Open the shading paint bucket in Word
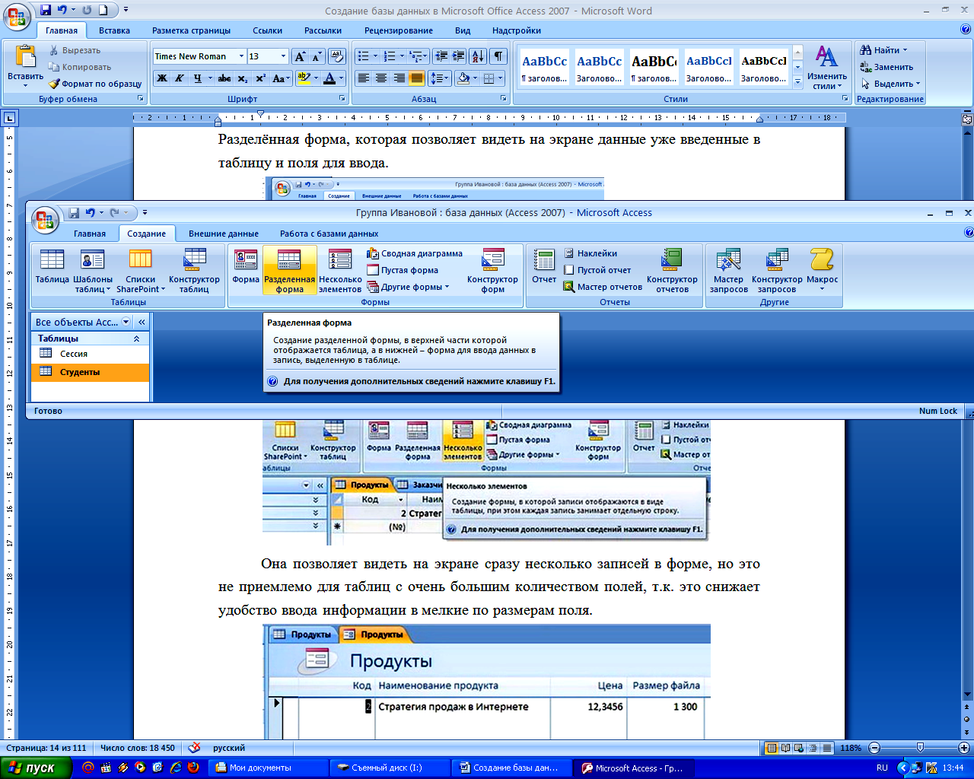974x779 pixels. tap(463, 78)
